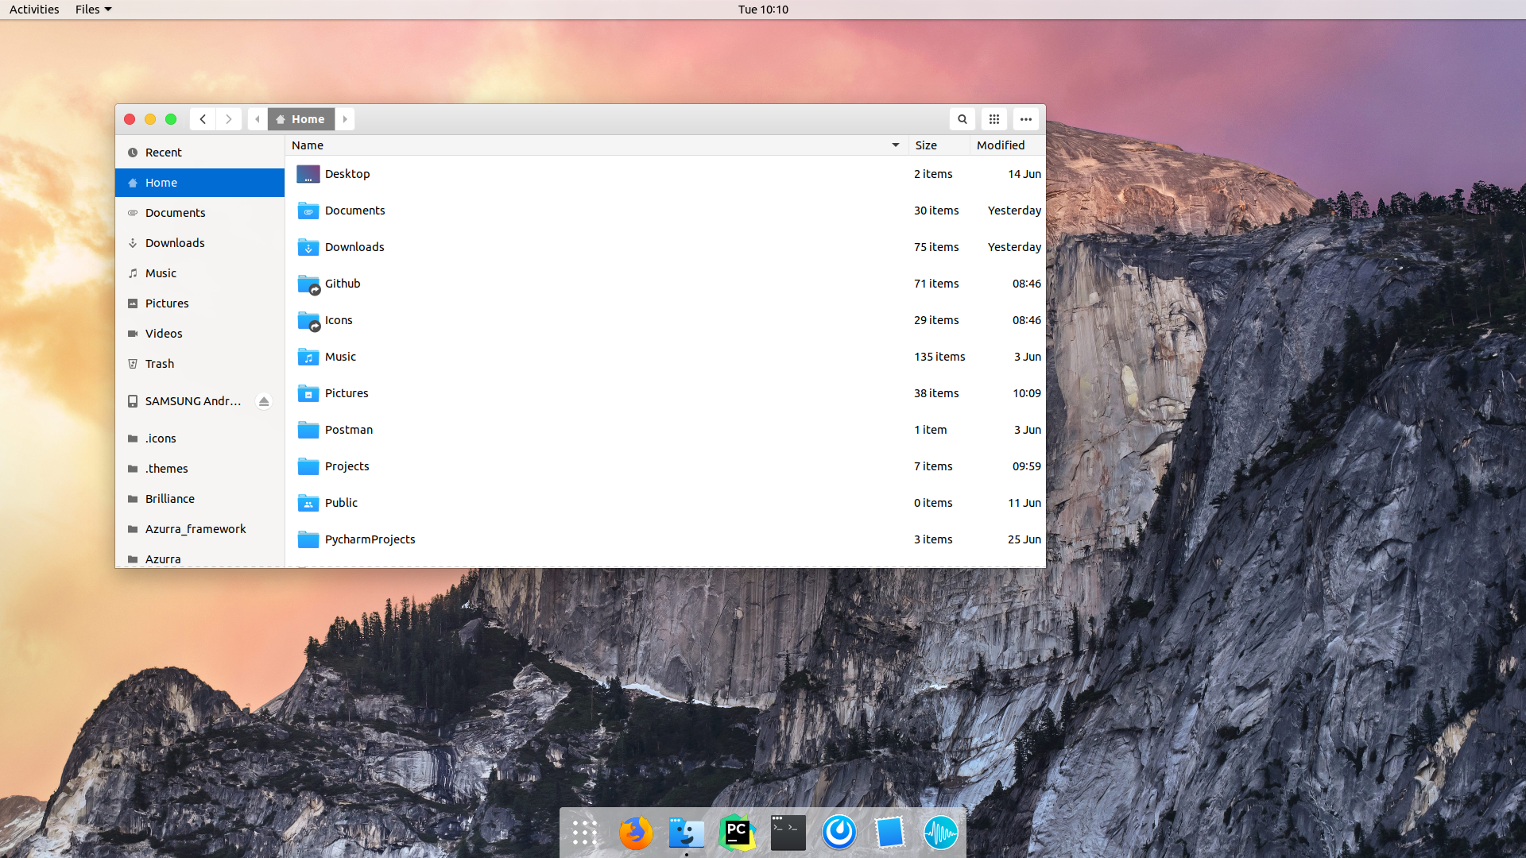
Task: Click the forward navigation arrow beside Home breadcrumb
Action: pyautogui.click(x=345, y=118)
